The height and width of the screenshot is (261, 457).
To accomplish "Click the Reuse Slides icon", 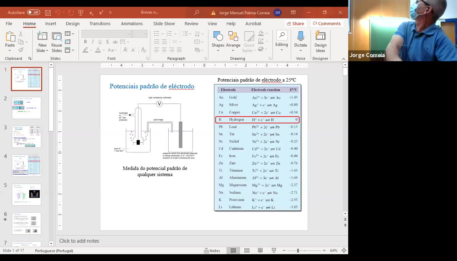I will tap(57, 37).
